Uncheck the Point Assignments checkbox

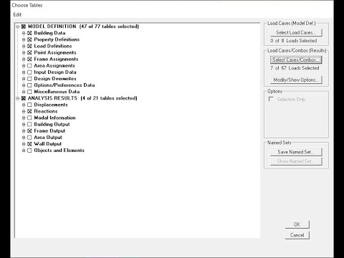tap(29, 52)
